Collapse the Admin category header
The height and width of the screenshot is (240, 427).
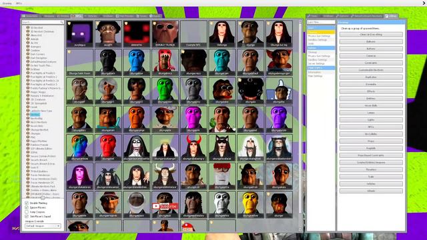coord(321,48)
